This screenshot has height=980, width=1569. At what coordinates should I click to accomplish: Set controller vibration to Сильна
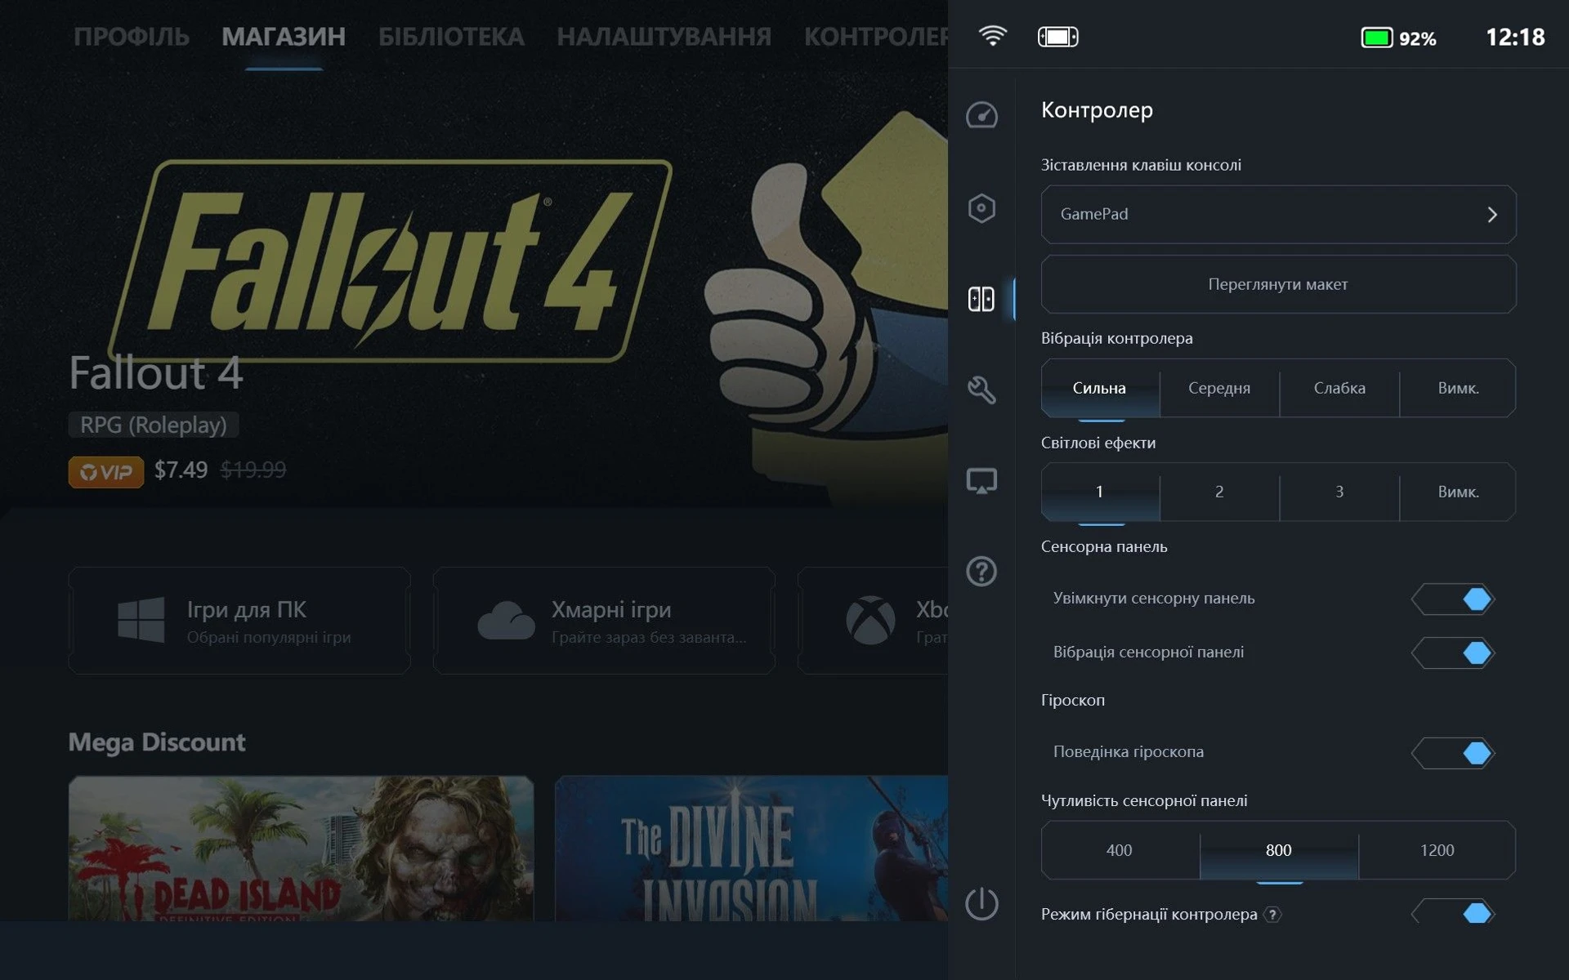(1100, 388)
